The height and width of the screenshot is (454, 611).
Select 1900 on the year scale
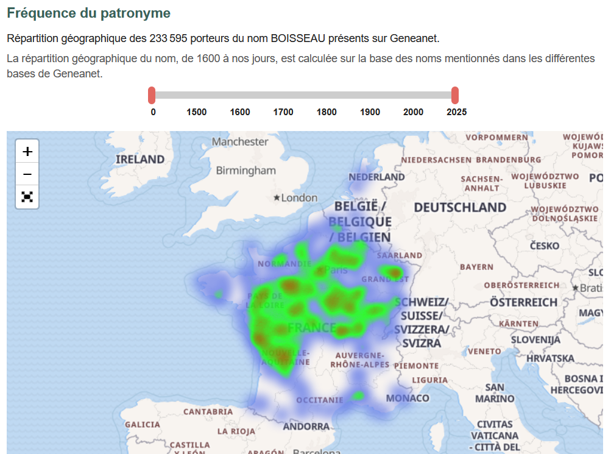point(370,112)
